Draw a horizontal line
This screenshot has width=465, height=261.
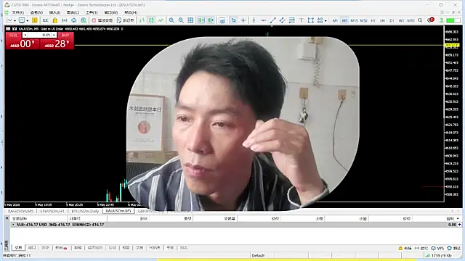tap(263, 20)
